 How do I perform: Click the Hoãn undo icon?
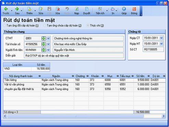click(x=67, y=9)
